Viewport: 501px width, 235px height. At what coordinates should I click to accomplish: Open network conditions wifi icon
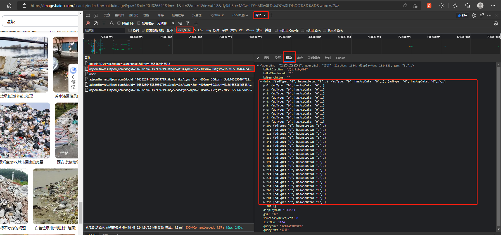tap(180, 23)
